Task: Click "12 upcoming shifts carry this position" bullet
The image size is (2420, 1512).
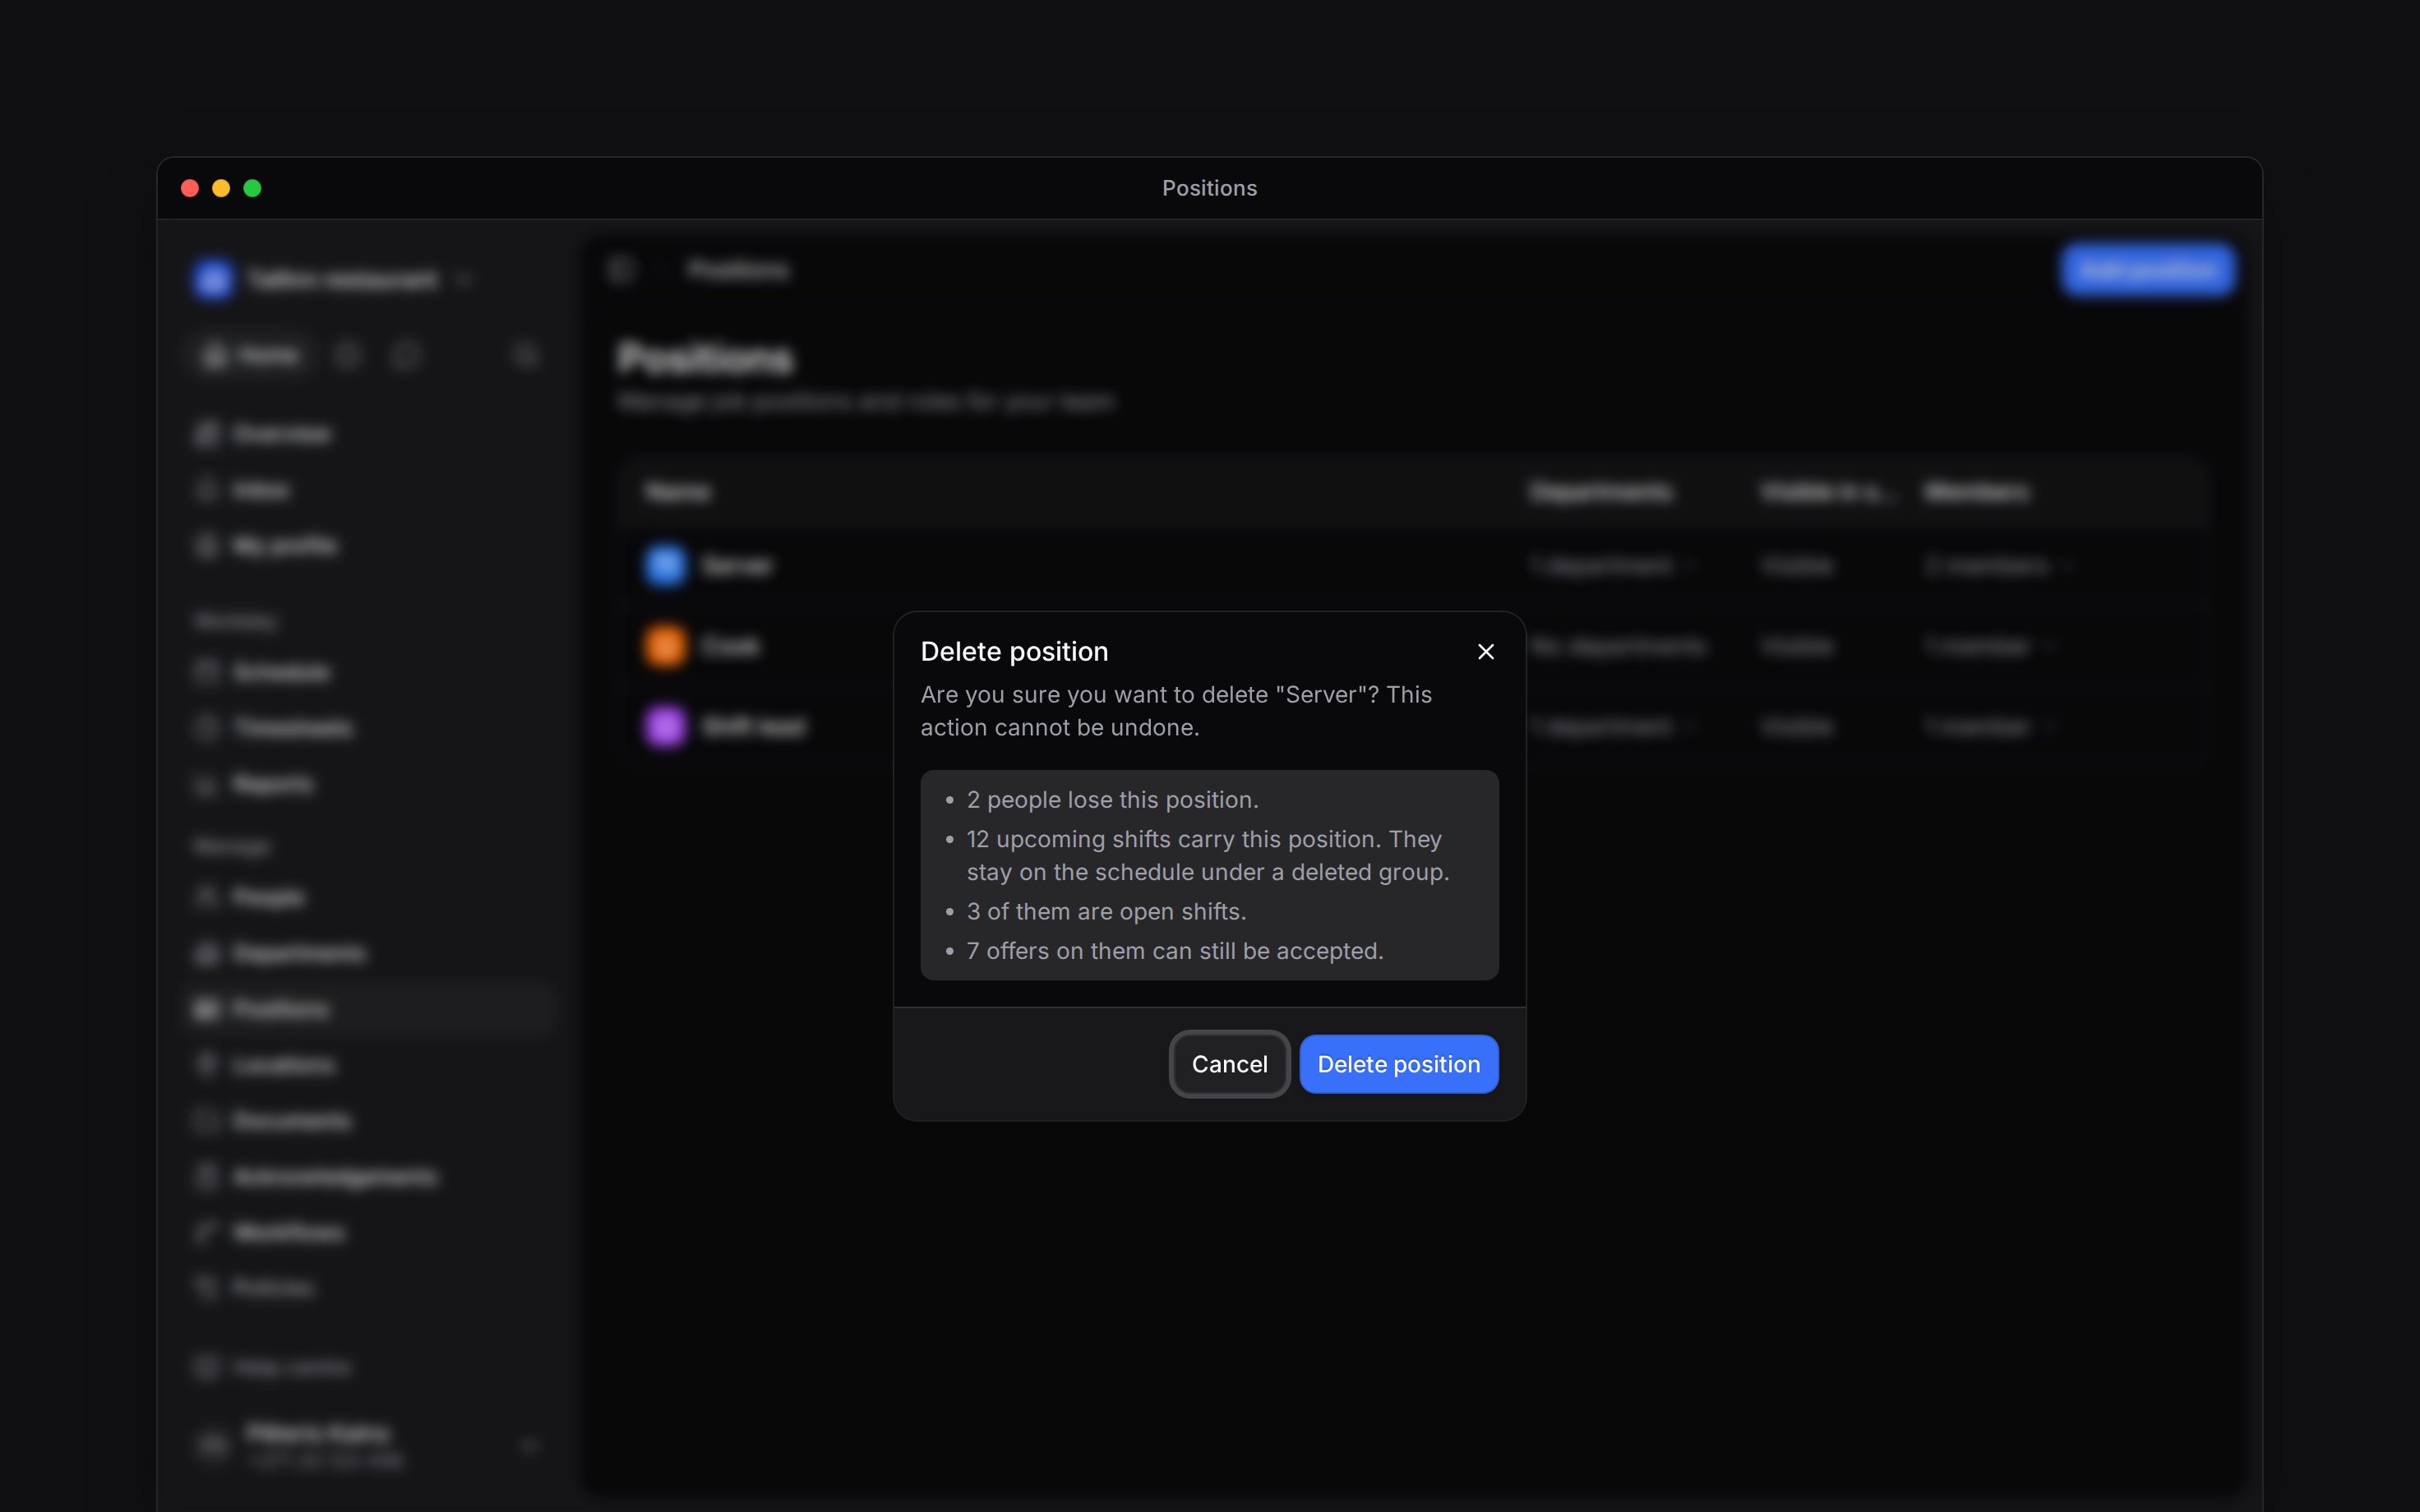Action: [x=1207, y=856]
